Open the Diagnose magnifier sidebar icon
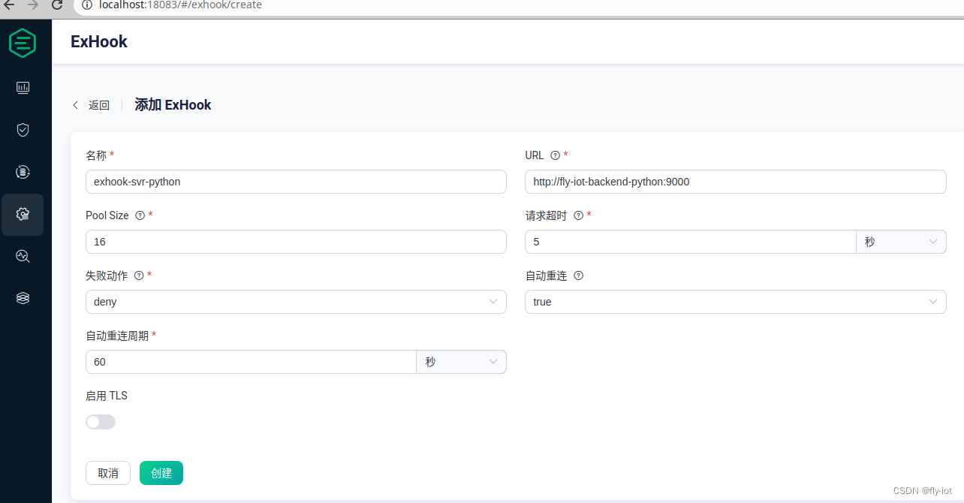The width and height of the screenshot is (964, 503). (x=23, y=256)
